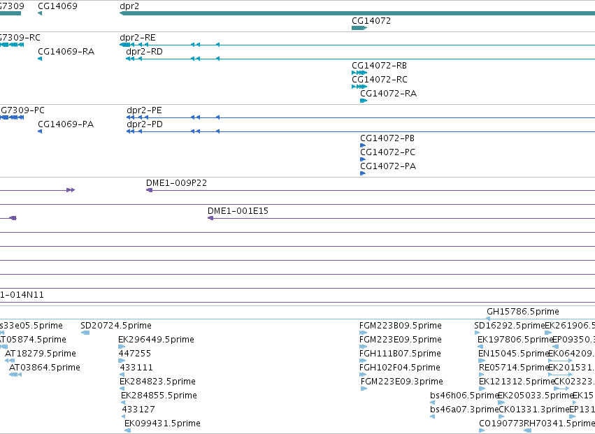Click the CG14072-RB transcript glyph
This screenshot has height=434, width=595.
(359, 73)
